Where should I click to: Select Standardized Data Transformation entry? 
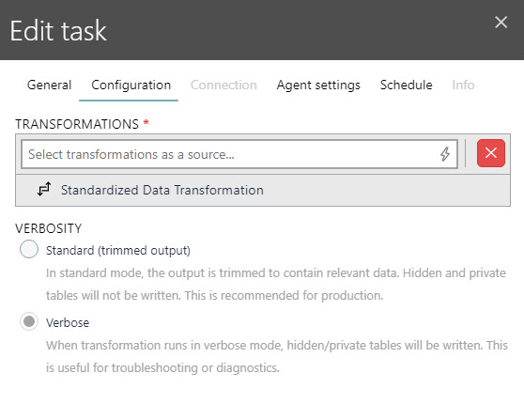pos(263,190)
